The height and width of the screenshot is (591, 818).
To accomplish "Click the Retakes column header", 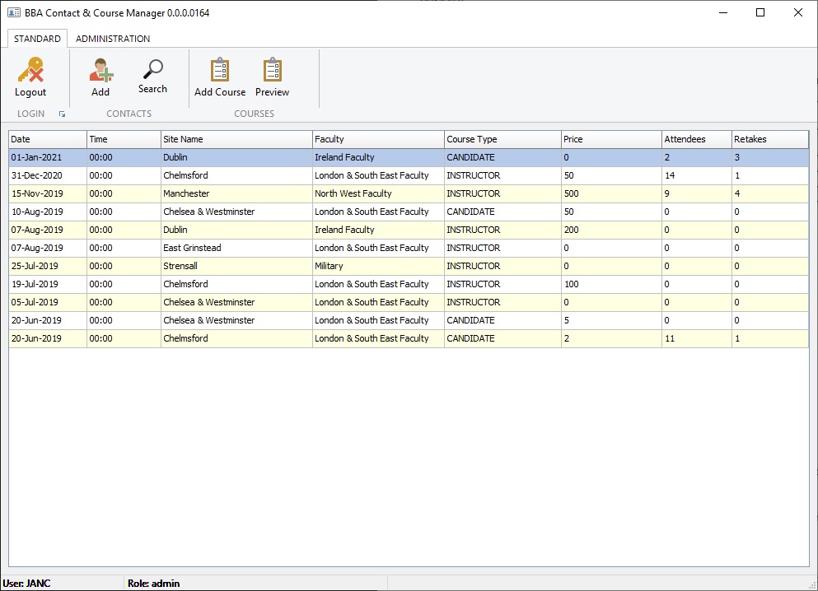I will 769,139.
